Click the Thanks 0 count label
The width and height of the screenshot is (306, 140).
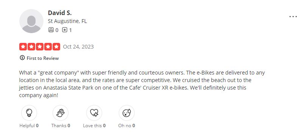61,126
